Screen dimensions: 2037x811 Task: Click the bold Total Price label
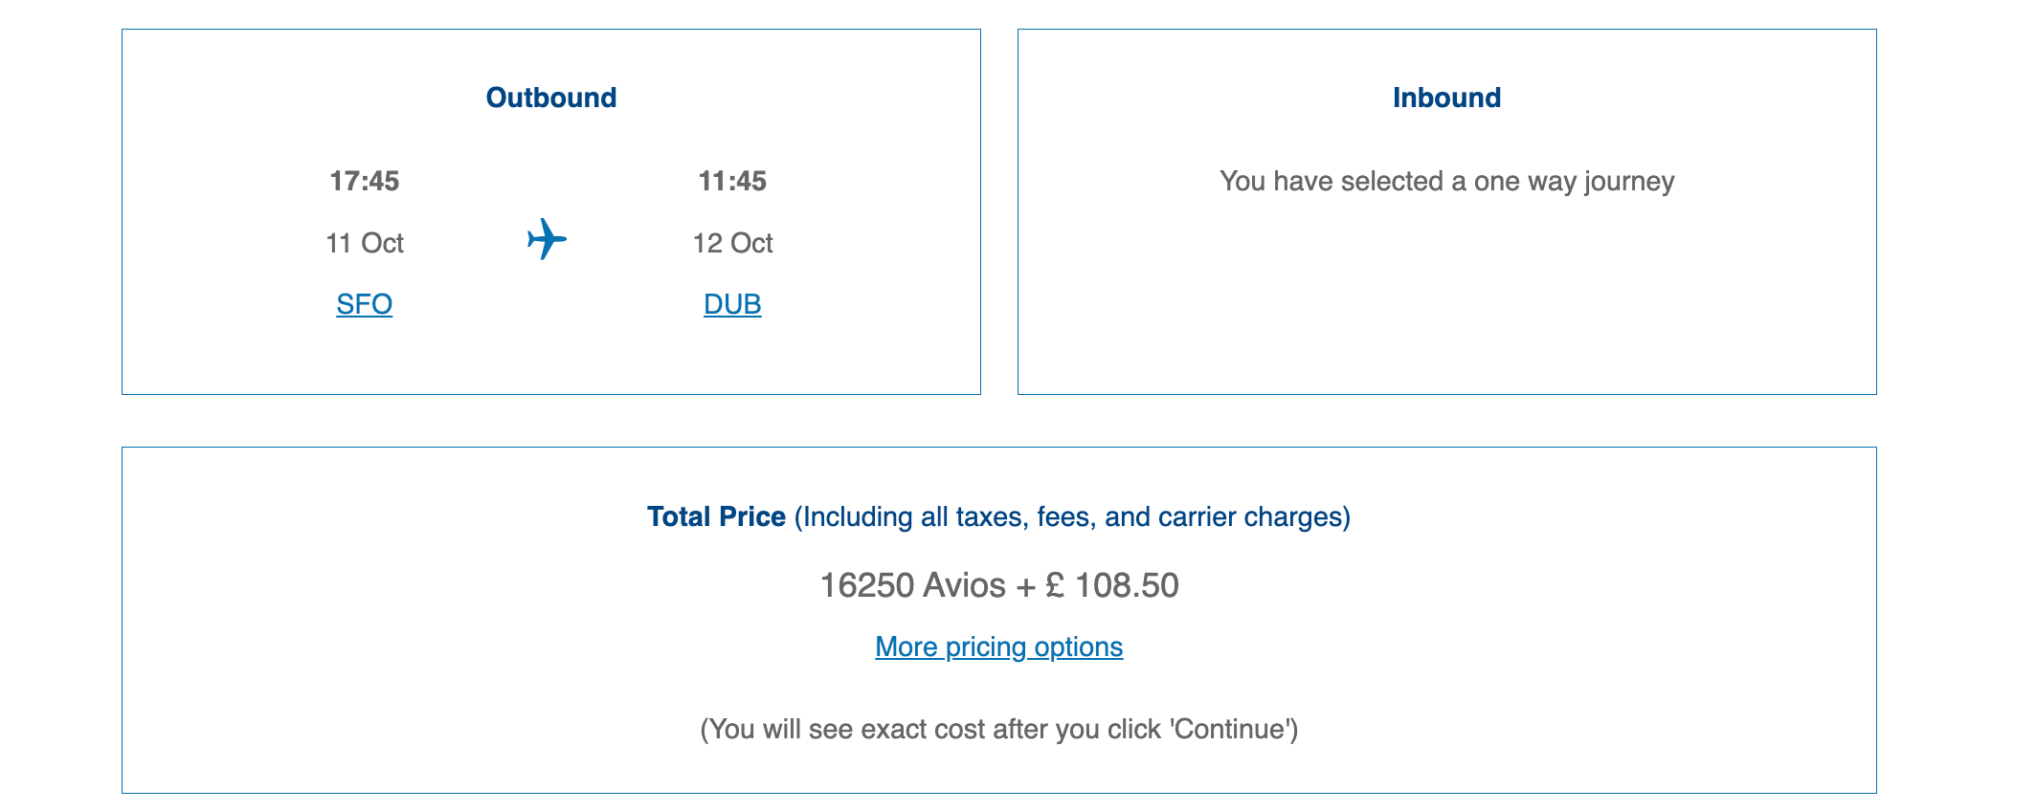[x=716, y=517]
